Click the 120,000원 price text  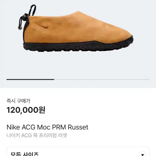coord(26,110)
